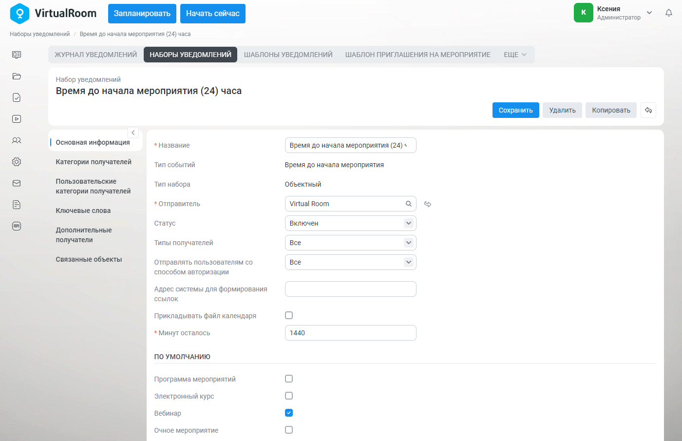Click the VirtualRoom logo icon

[19, 14]
